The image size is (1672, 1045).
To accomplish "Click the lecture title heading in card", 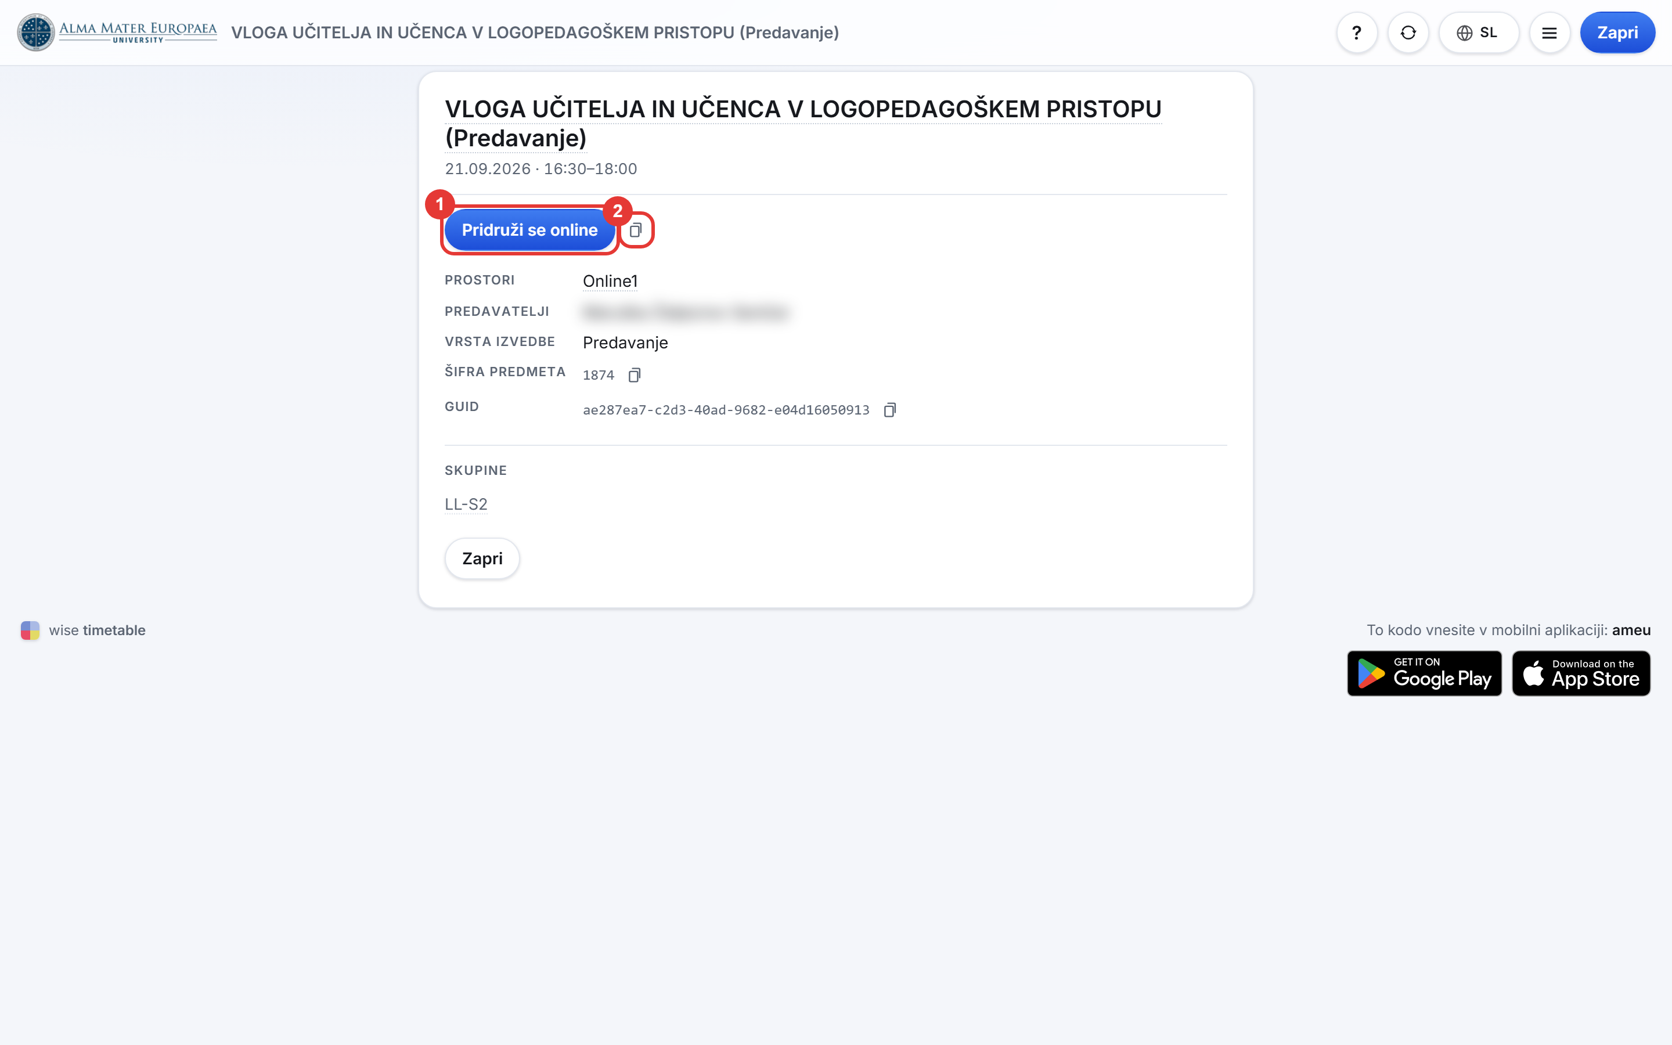I will [803, 123].
